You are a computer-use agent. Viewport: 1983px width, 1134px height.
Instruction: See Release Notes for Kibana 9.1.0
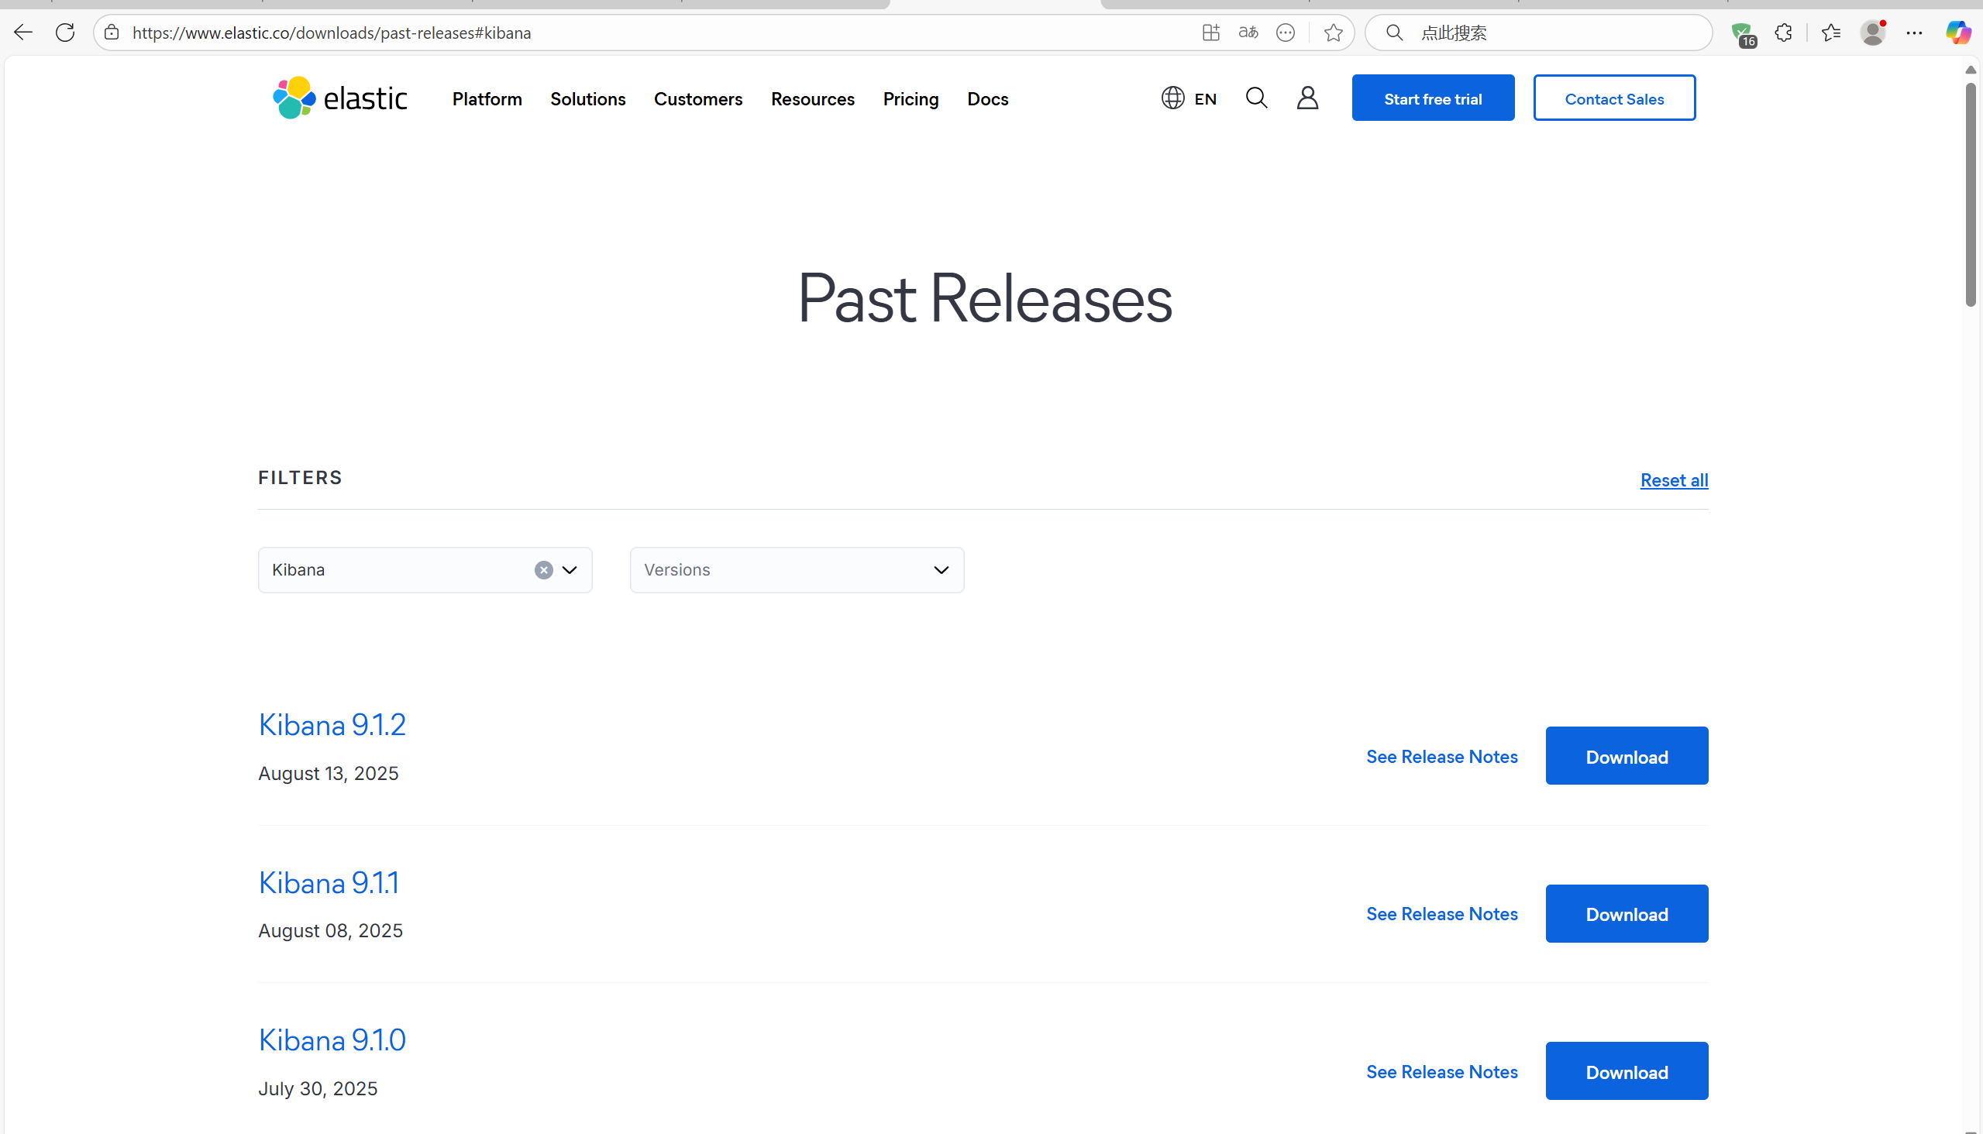[1442, 1073]
